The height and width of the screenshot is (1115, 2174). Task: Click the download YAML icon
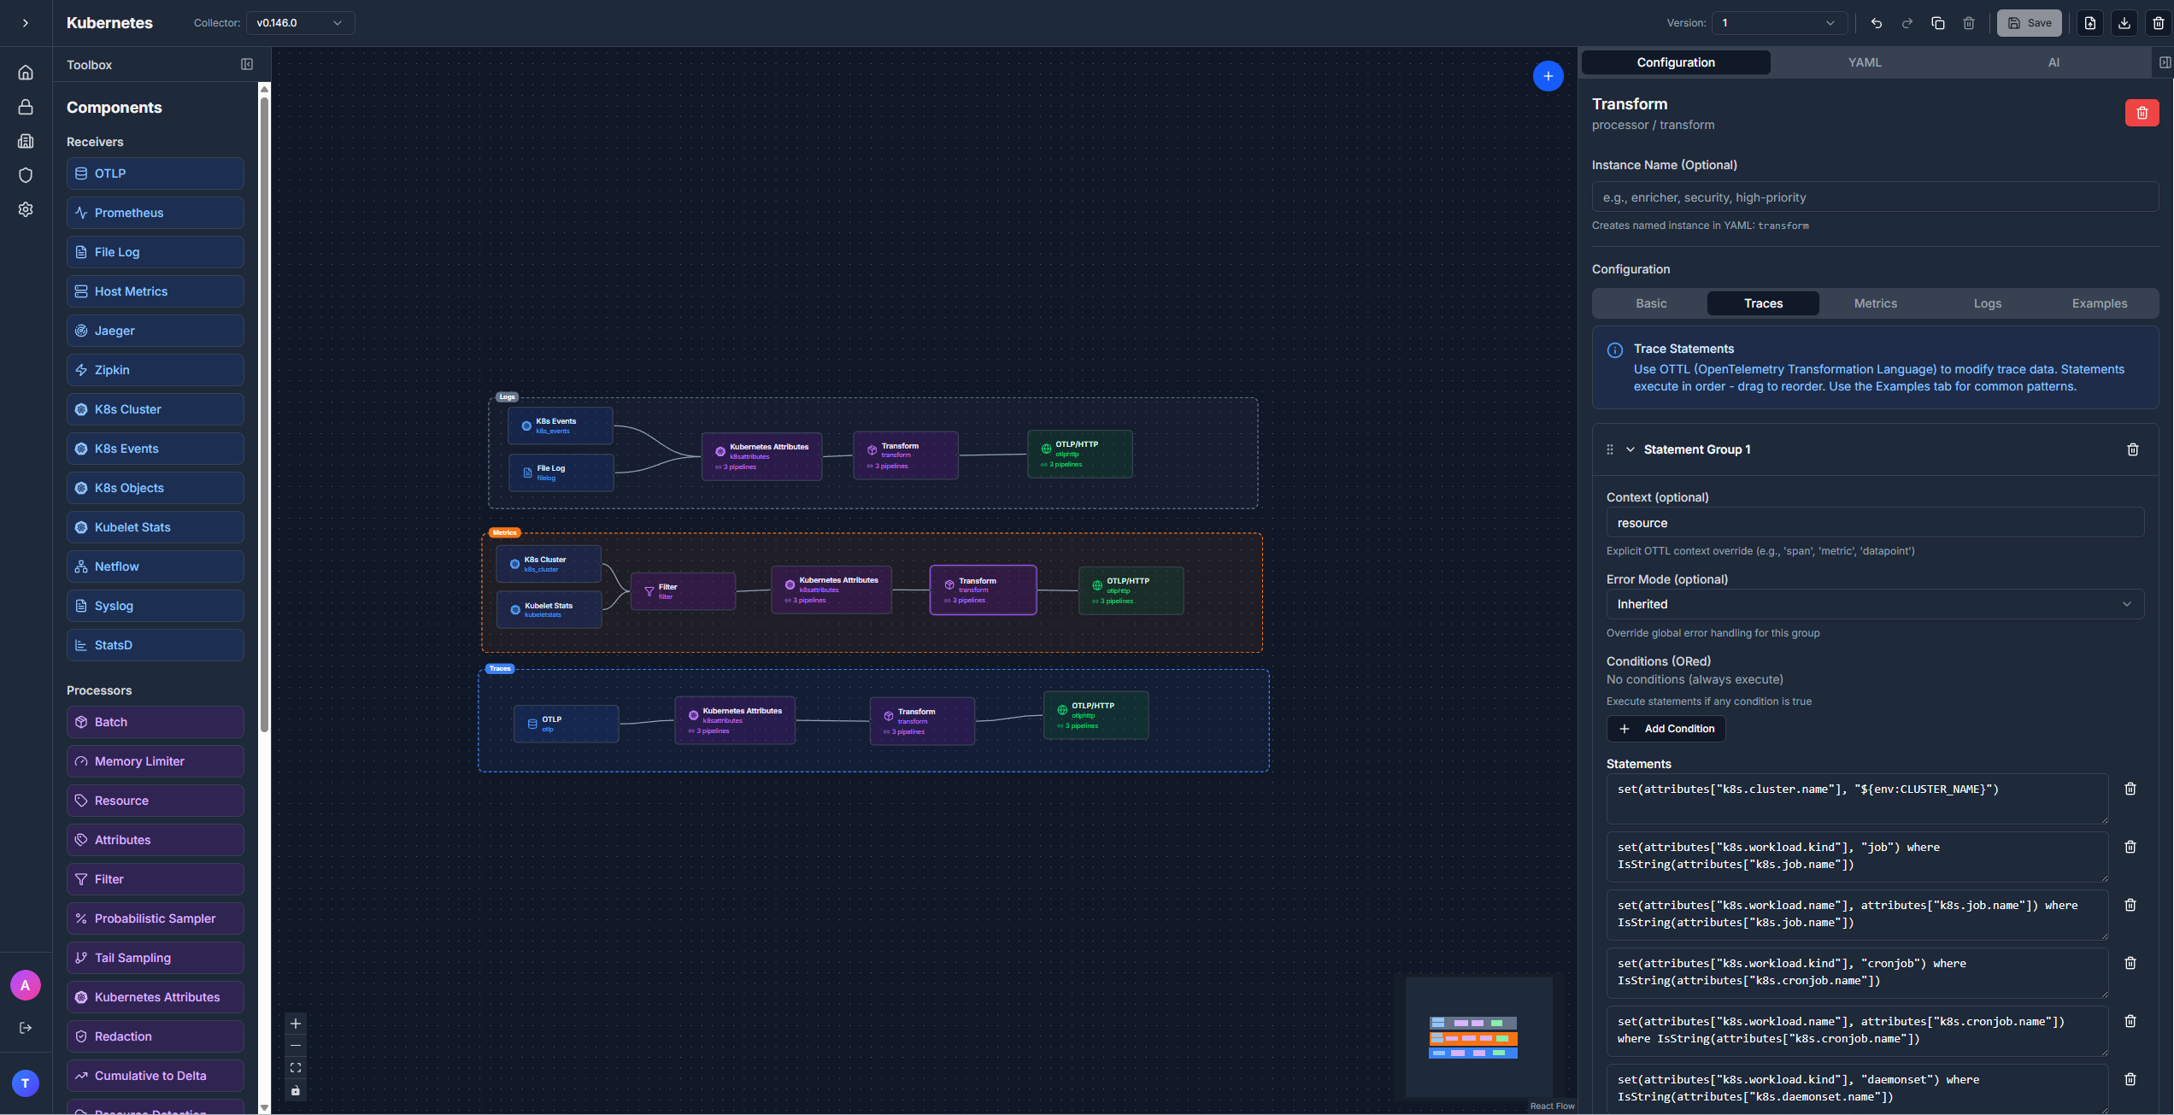point(2124,23)
